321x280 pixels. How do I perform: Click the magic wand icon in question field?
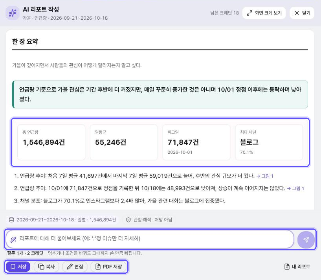point(13,239)
